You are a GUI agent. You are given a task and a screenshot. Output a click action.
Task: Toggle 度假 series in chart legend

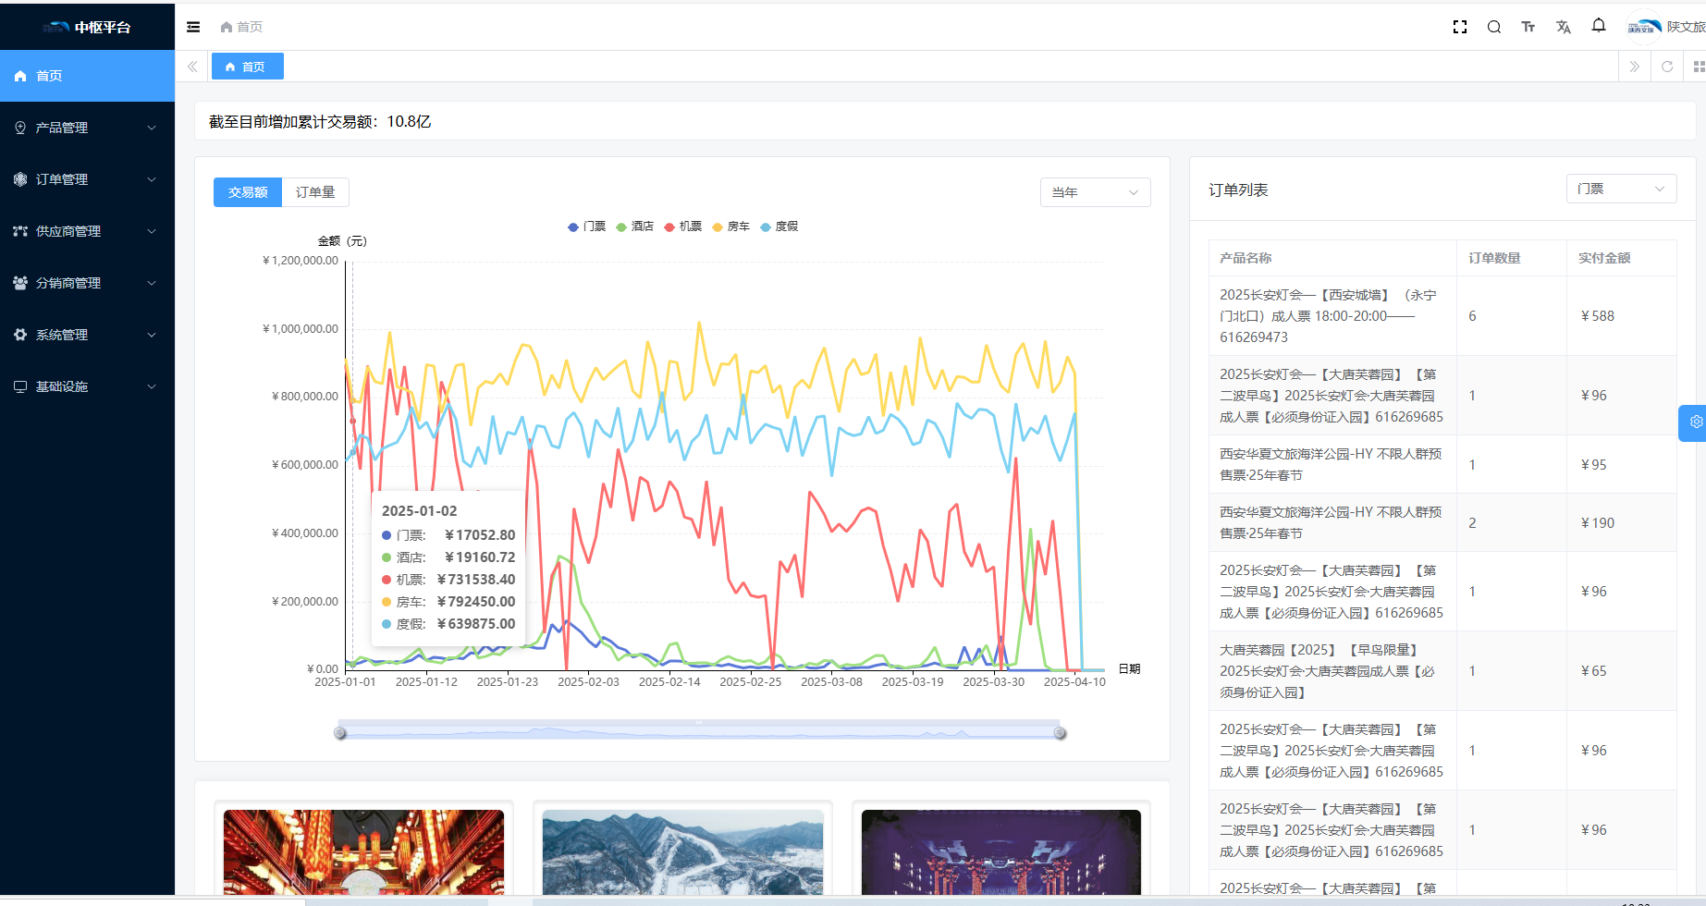[779, 226]
